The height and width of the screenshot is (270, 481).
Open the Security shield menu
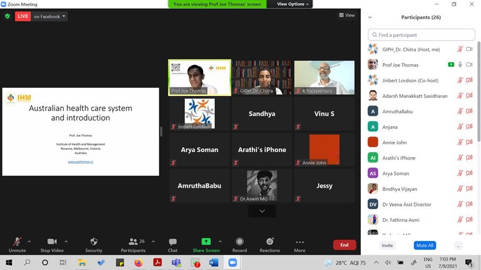click(94, 242)
